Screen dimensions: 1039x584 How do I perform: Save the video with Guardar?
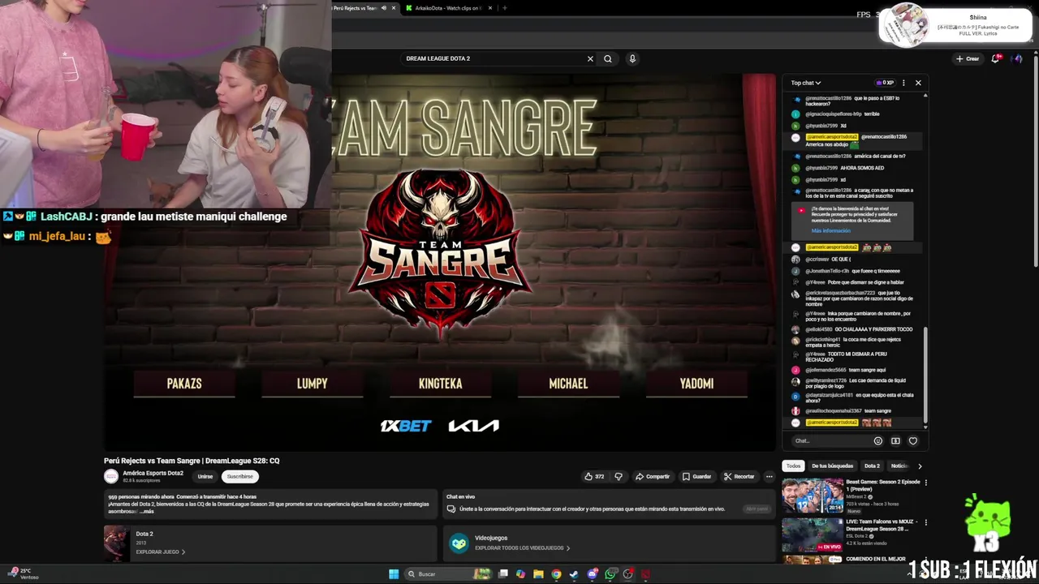click(x=697, y=477)
